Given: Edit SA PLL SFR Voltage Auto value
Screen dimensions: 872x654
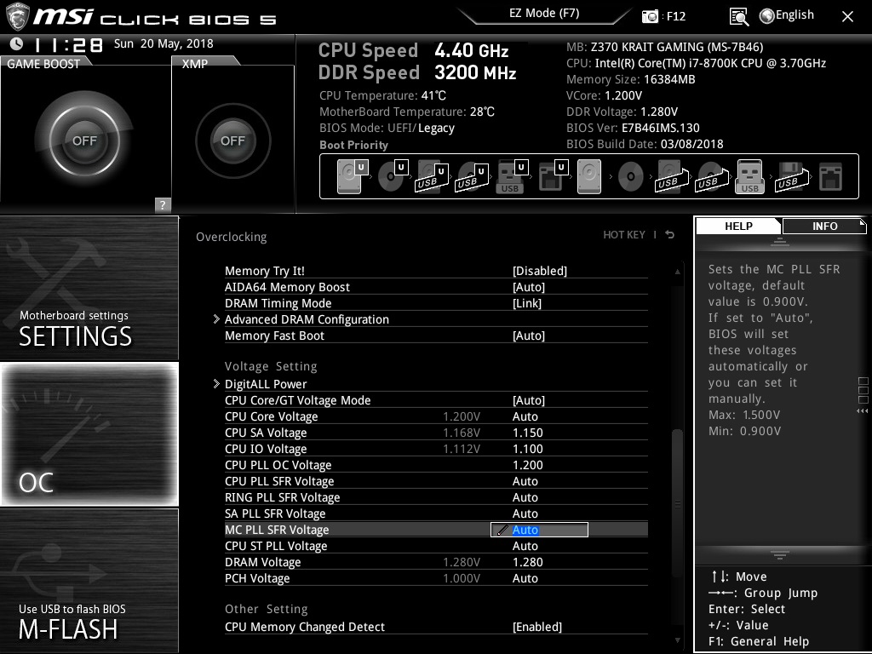Looking at the screenshot, I should 525,513.
